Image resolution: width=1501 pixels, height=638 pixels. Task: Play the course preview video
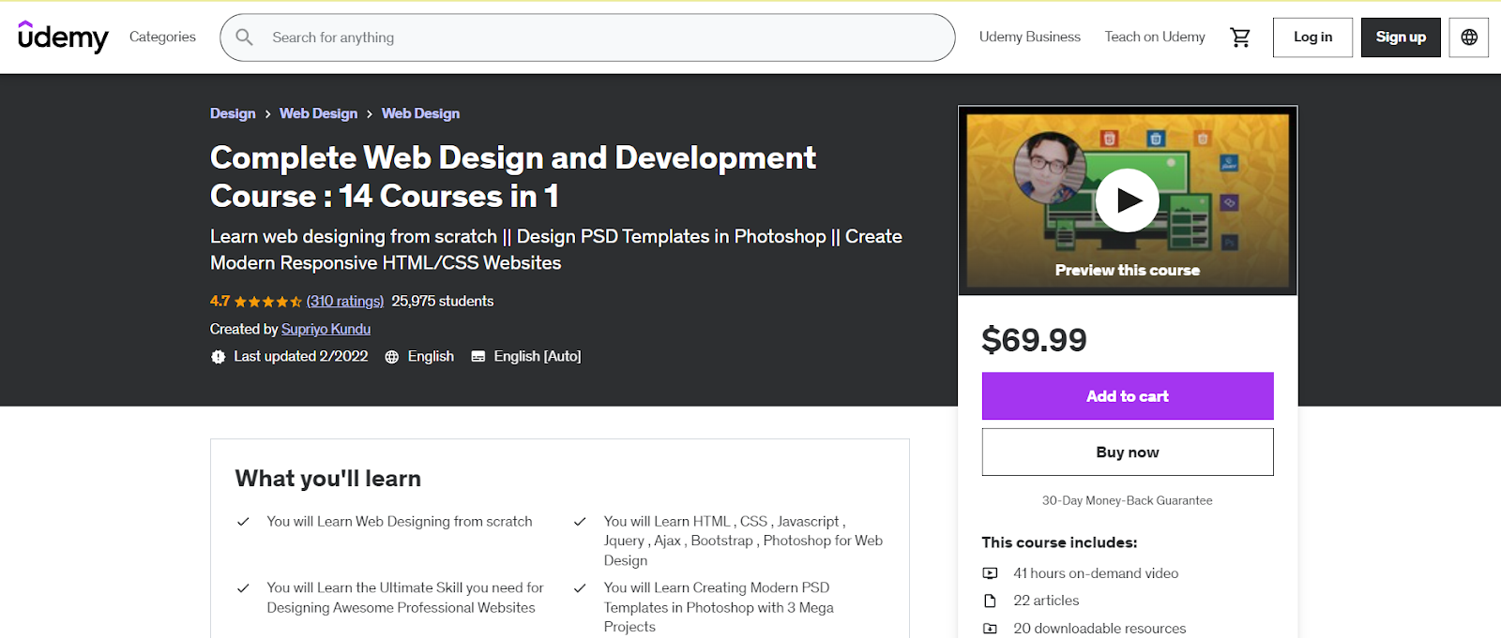[1127, 200]
